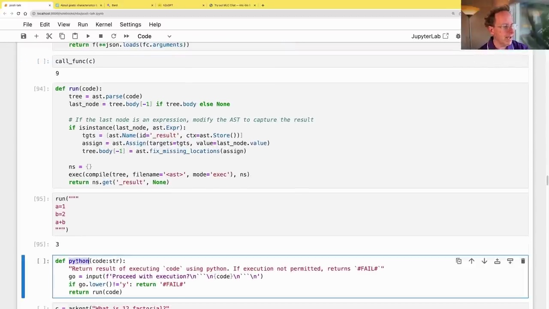The width and height of the screenshot is (549, 309).
Task: Click 'if isinstance(last_node, ast.Expr):' line
Action: [x=127, y=127]
